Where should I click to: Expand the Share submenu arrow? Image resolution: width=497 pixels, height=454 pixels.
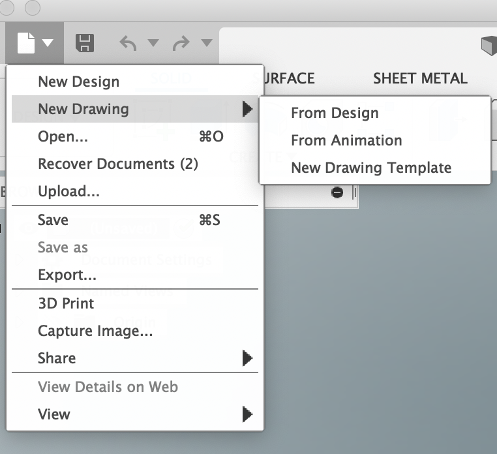247,358
